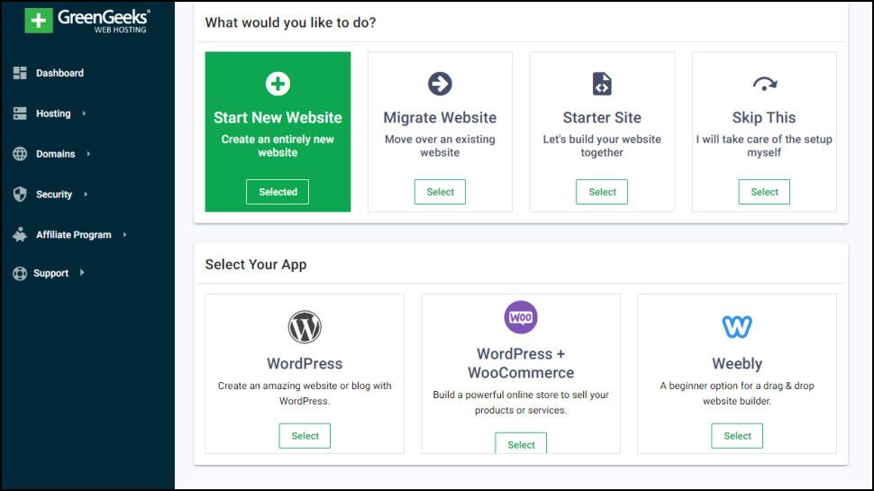Click the Skip This curved arrow icon
This screenshot has width=874, height=491.
[764, 85]
